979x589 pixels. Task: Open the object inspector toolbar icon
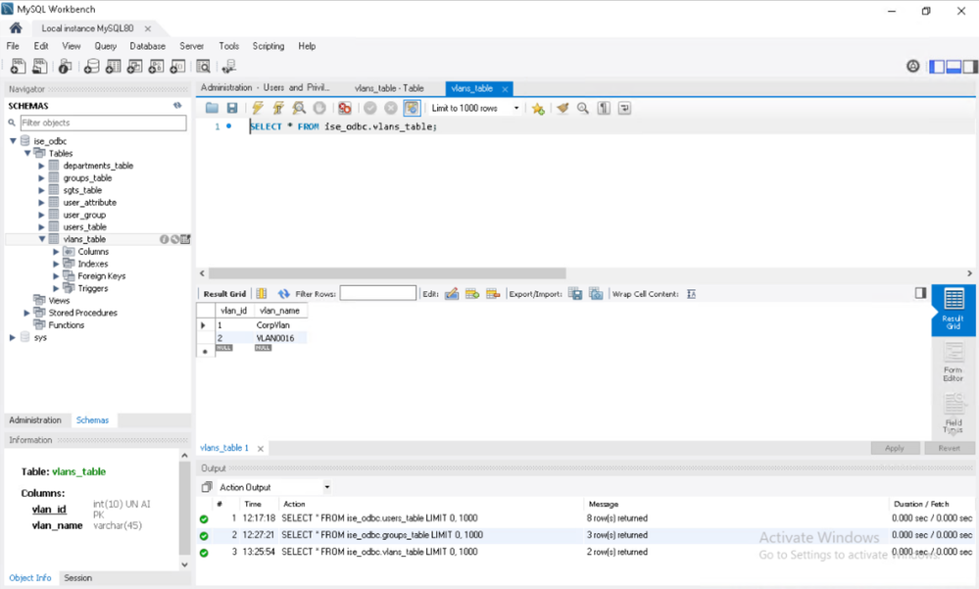[65, 67]
